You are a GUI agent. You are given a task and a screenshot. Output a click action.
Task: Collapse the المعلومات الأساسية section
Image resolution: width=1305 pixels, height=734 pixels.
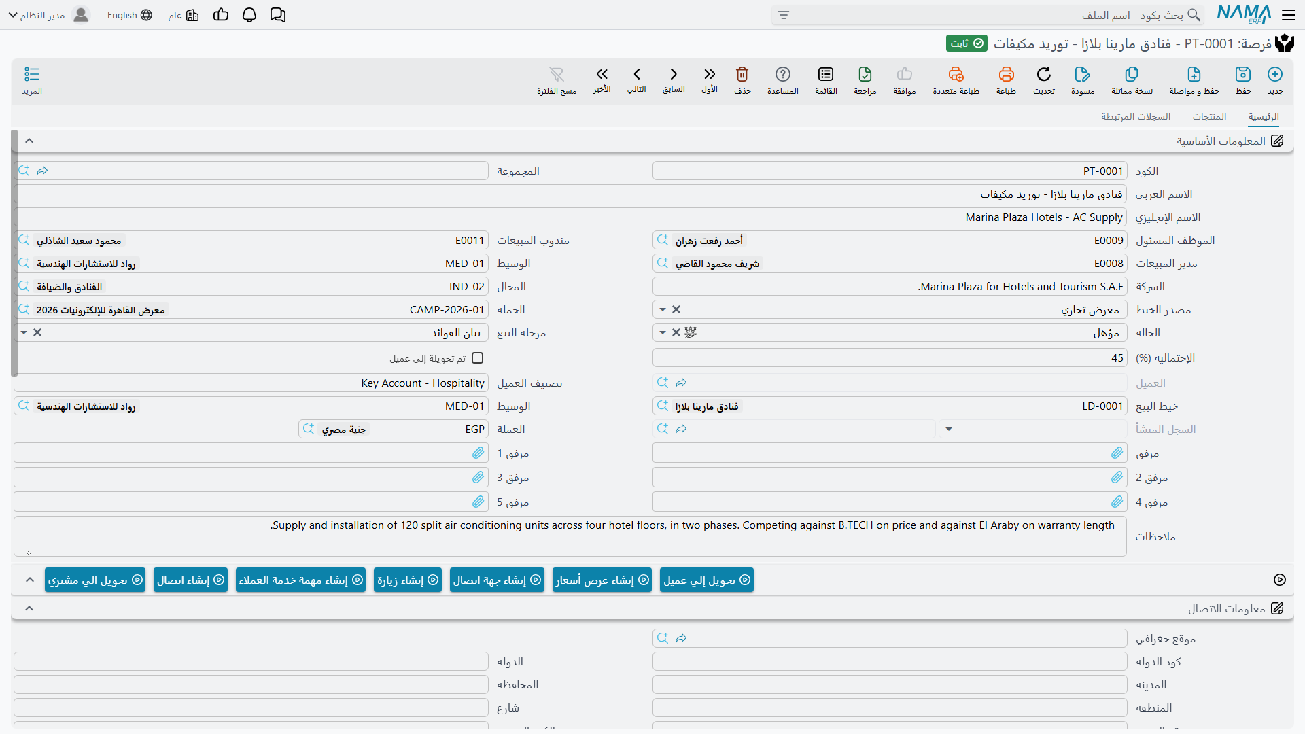click(29, 141)
